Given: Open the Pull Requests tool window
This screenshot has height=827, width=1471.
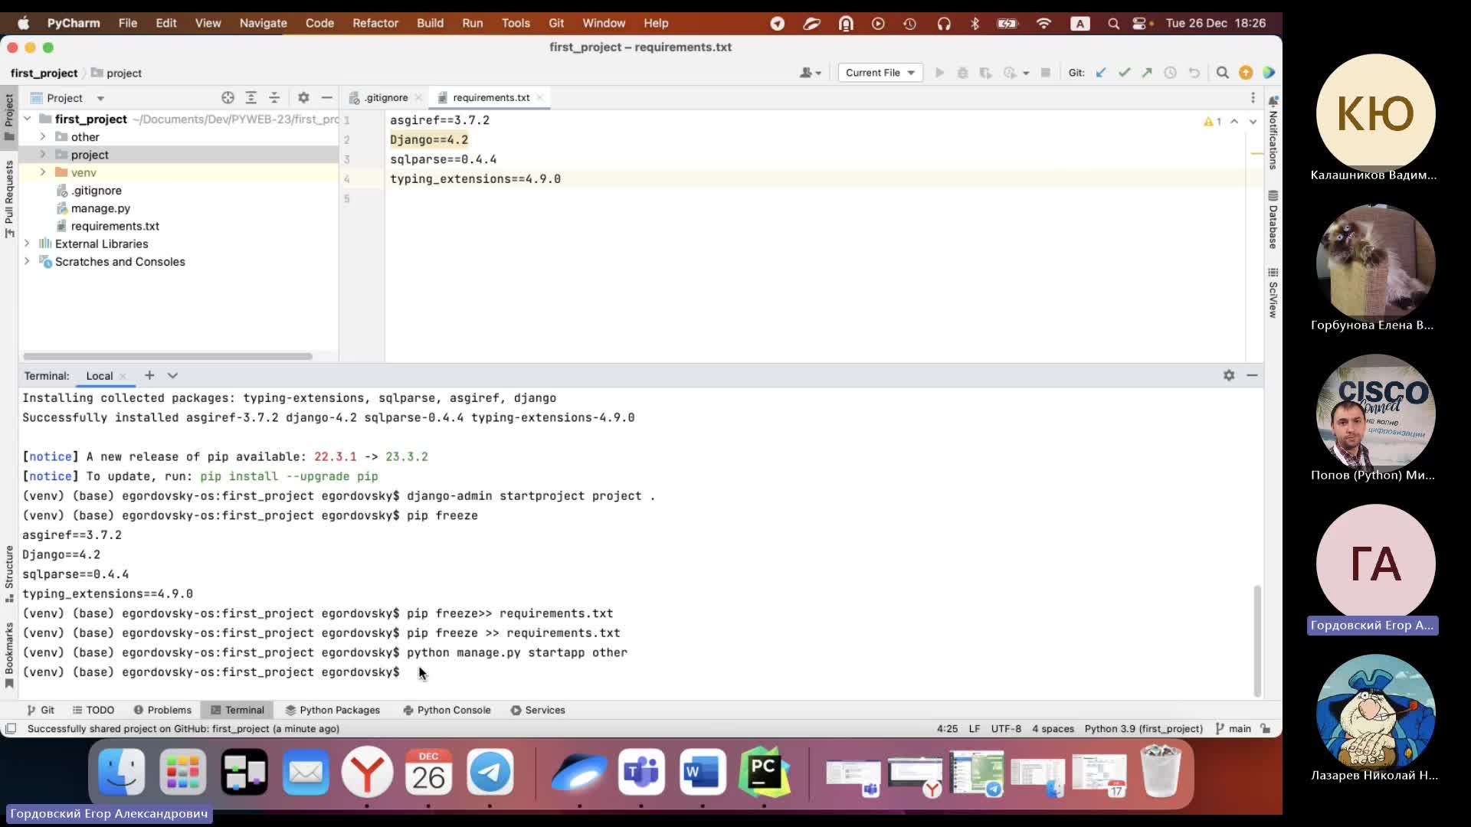Looking at the screenshot, I should point(9,199).
